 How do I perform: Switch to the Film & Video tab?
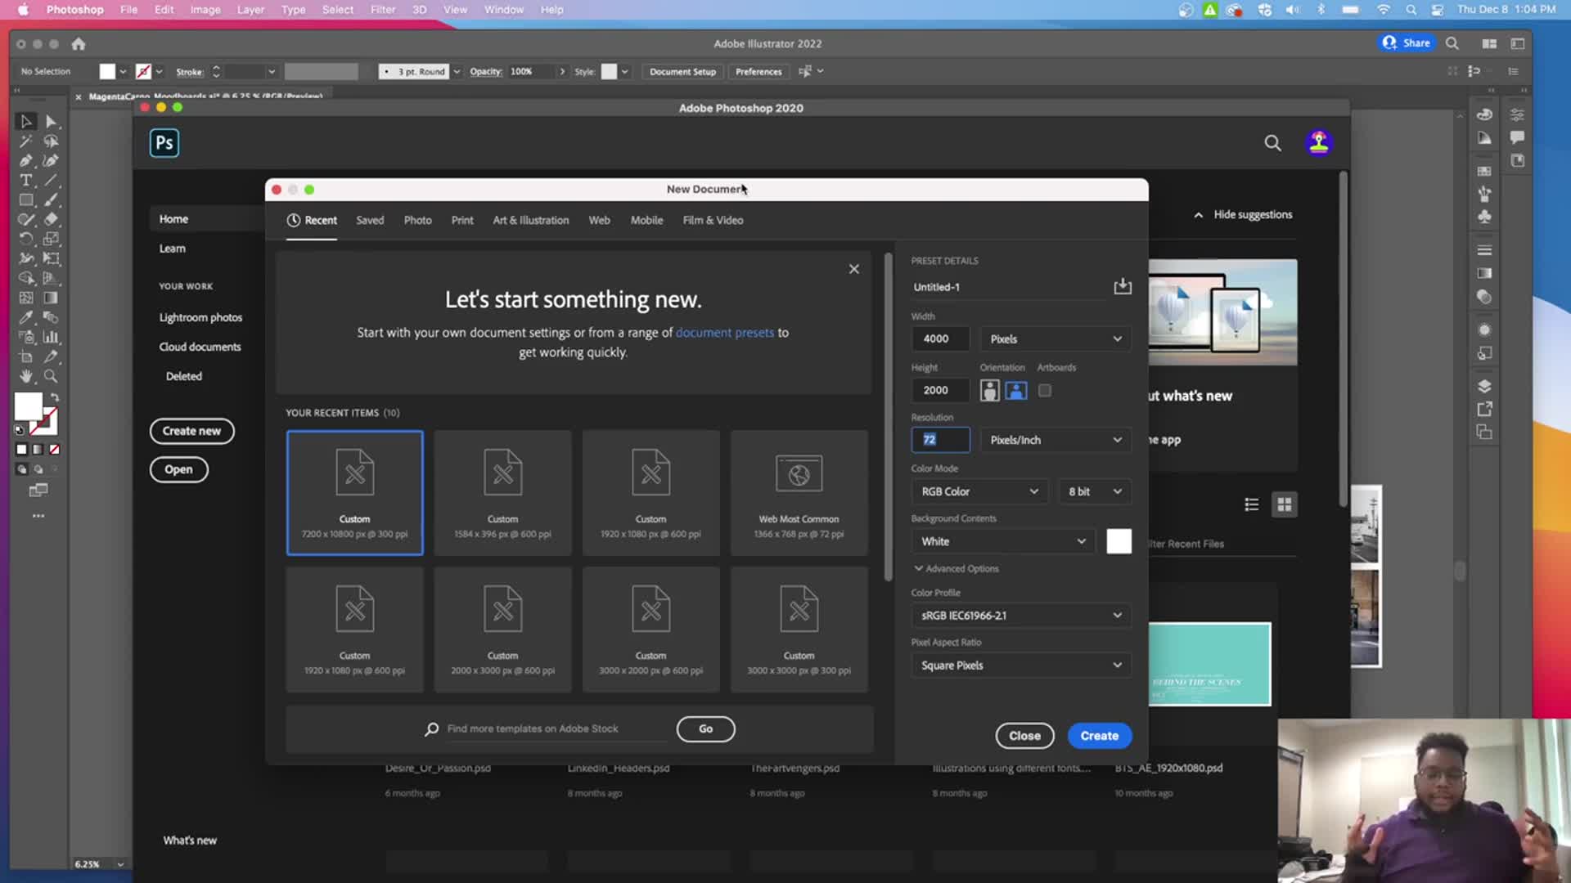713,221
